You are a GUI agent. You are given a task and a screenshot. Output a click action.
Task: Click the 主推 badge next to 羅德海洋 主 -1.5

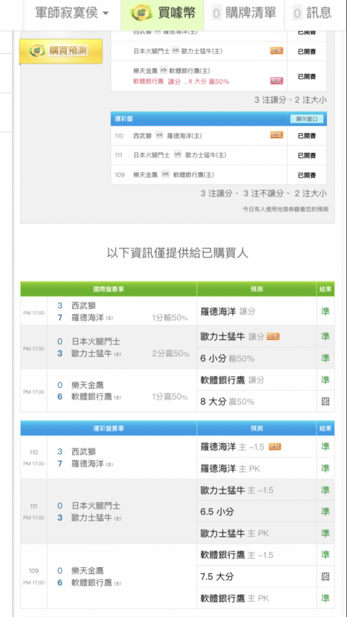click(x=275, y=447)
